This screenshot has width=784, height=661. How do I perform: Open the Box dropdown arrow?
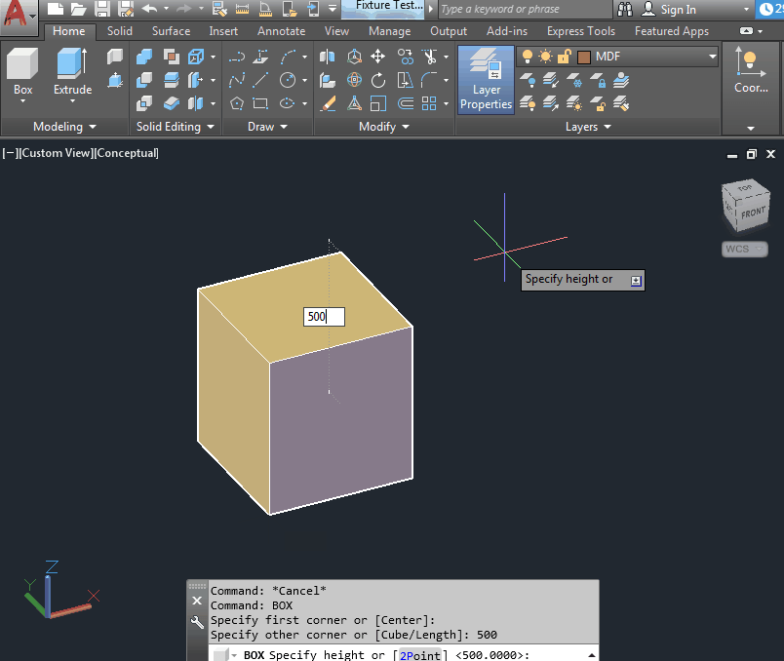tap(22, 101)
